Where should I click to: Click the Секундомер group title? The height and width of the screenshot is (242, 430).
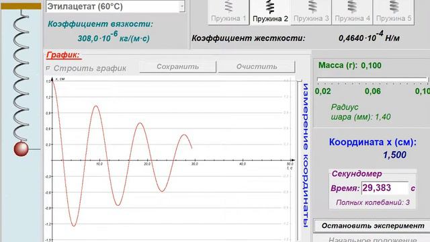pyautogui.click(x=357, y=173)
